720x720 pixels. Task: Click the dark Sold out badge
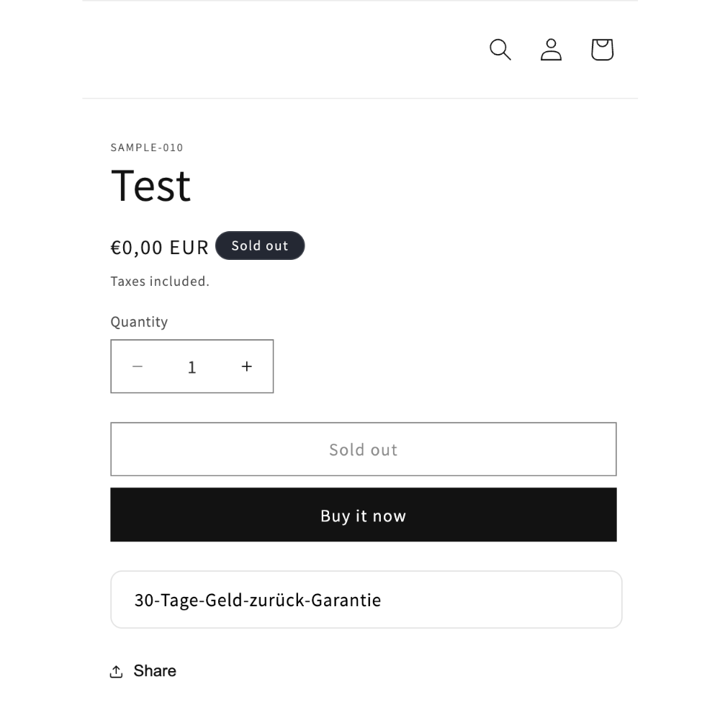tap(260, 246)
